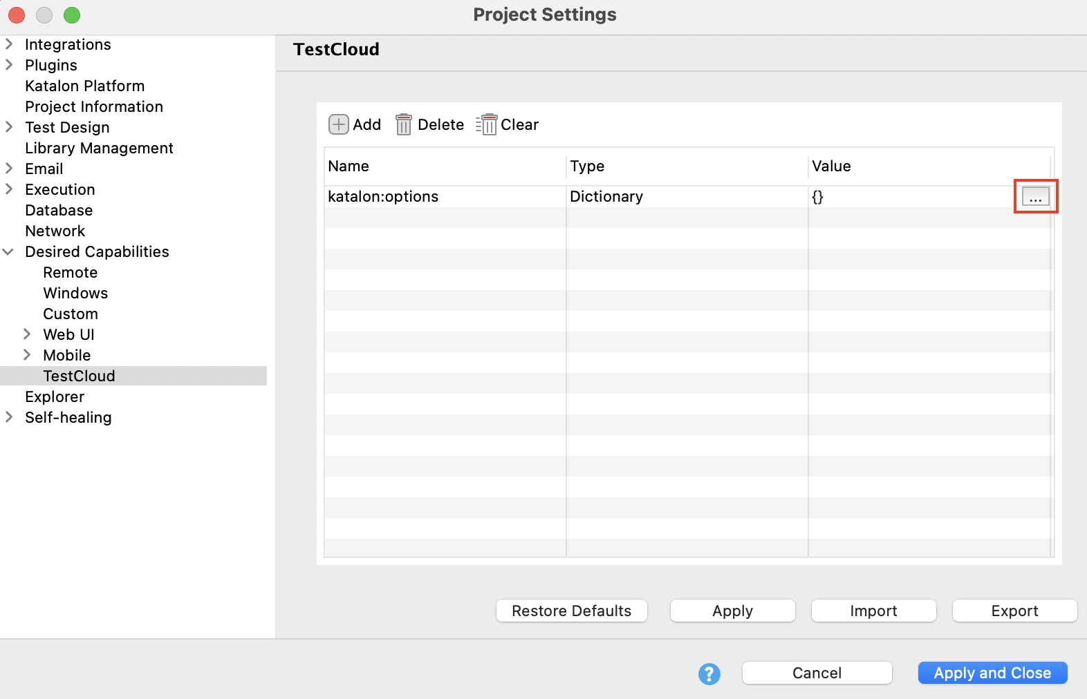The width and height of the screenshot is (1087, 699).
Task: Expand the Plugins settings node
Action: [x=9, y=65]
